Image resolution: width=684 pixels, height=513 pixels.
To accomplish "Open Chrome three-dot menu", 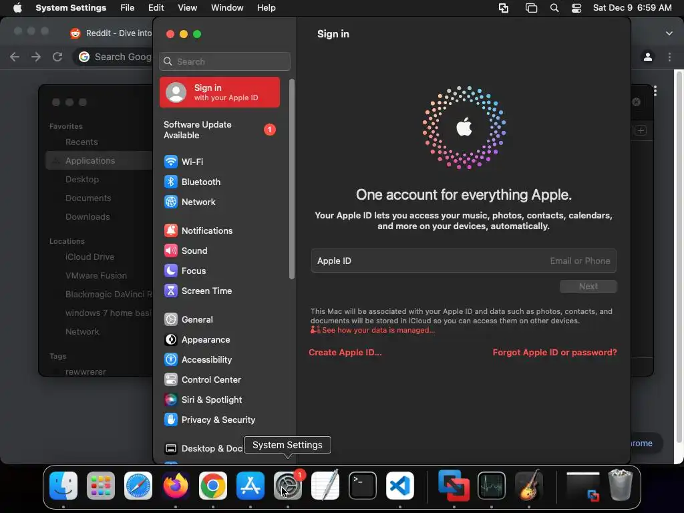I will tap(669, 57).
